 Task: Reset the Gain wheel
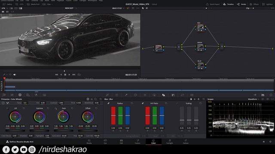72,108
